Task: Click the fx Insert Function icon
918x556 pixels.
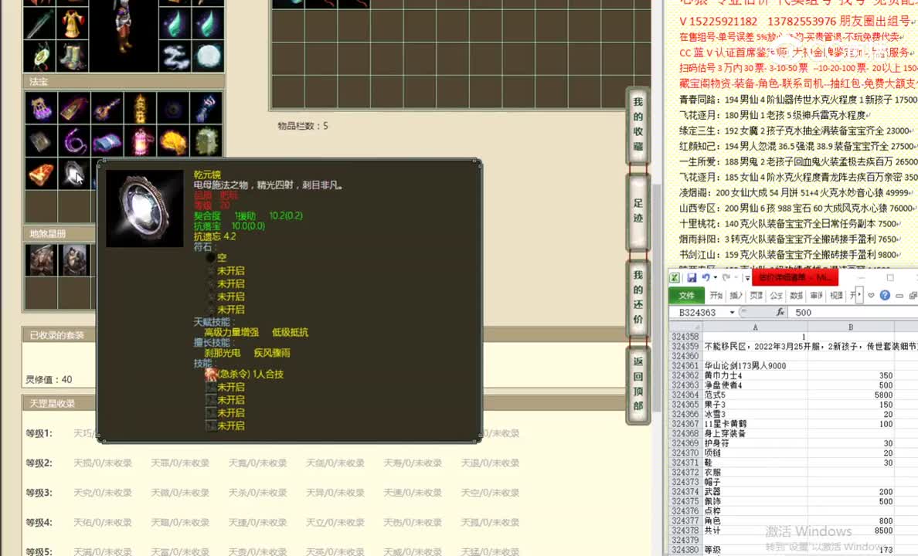Action: (x=781, y=312)
